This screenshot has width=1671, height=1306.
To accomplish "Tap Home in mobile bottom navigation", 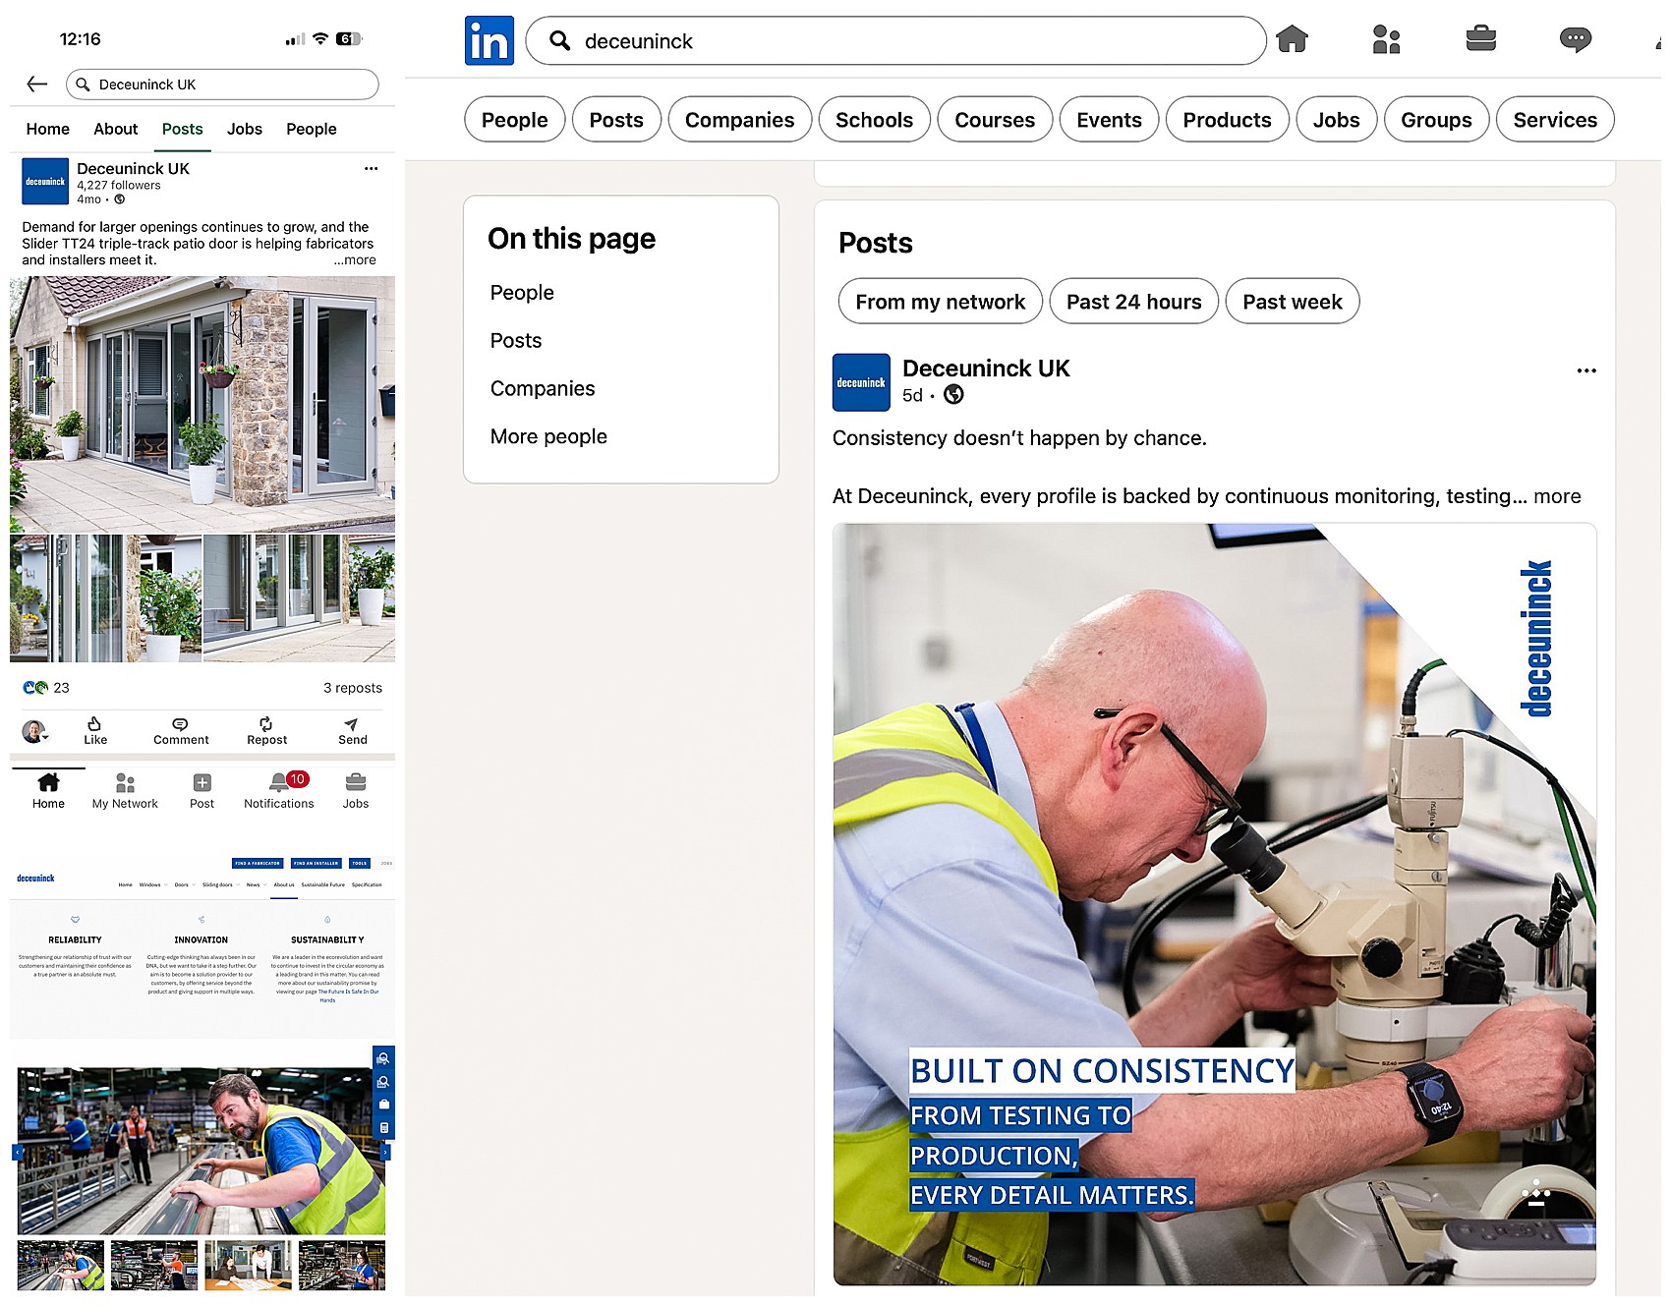I will [48, 790].
